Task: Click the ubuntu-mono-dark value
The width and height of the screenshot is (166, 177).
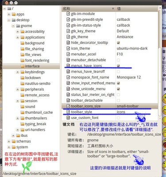Action: point(132,48)
